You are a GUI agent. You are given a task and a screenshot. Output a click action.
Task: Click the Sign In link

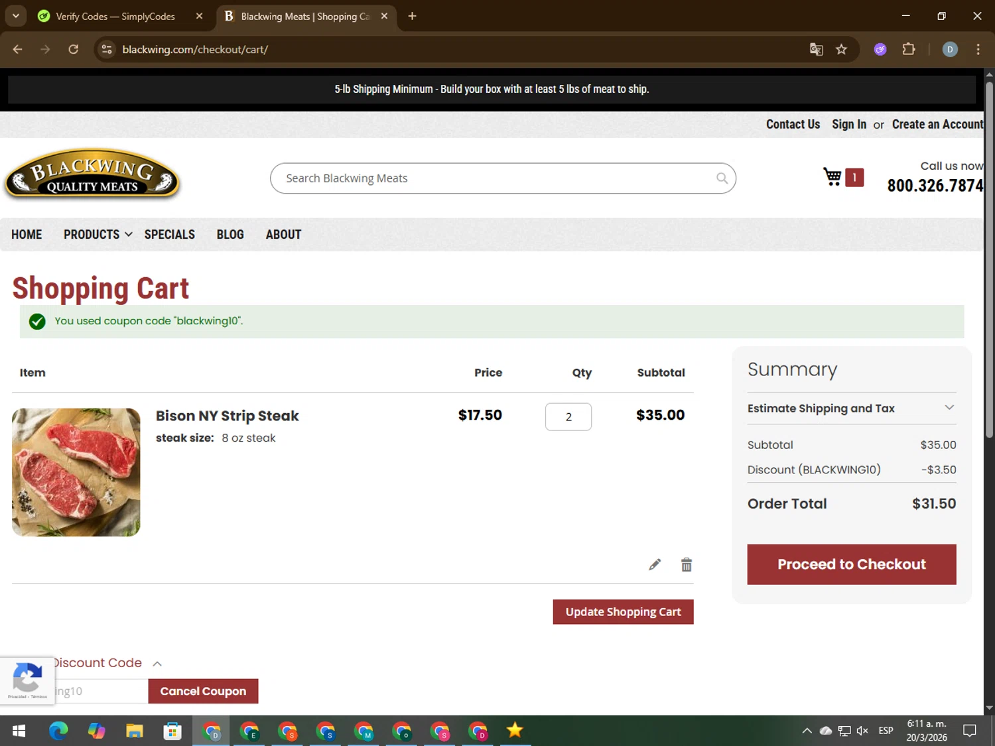pyautogui.click(x=849, y=124)
